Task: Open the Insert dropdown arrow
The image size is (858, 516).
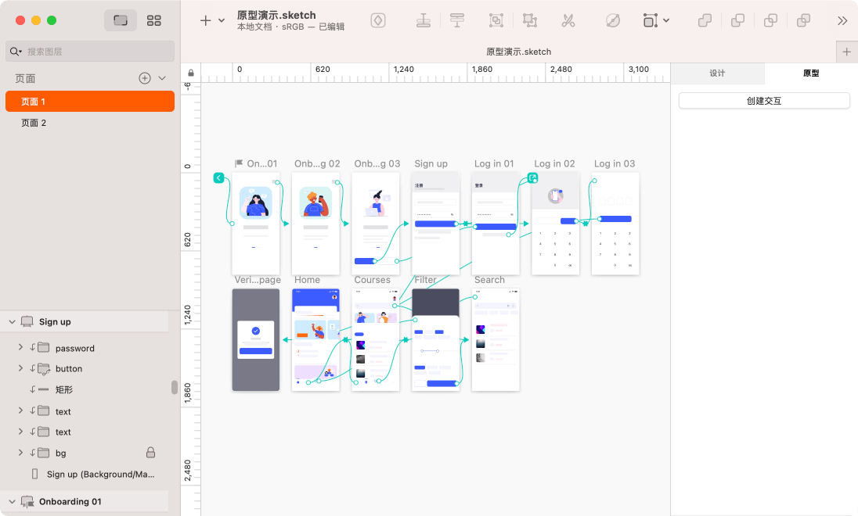Action: (x=222, y=21)
